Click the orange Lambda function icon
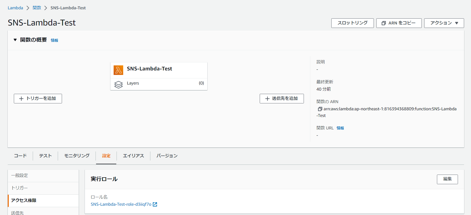The width and height of the screenshot is (471, 215). [x=118, y=70]
